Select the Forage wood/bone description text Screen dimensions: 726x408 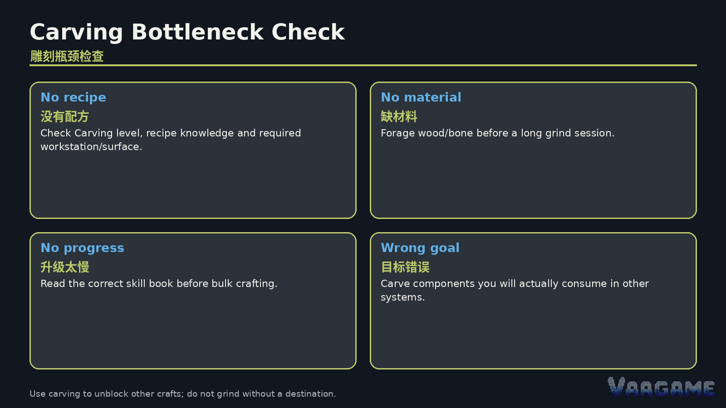(x=497, y=133)
